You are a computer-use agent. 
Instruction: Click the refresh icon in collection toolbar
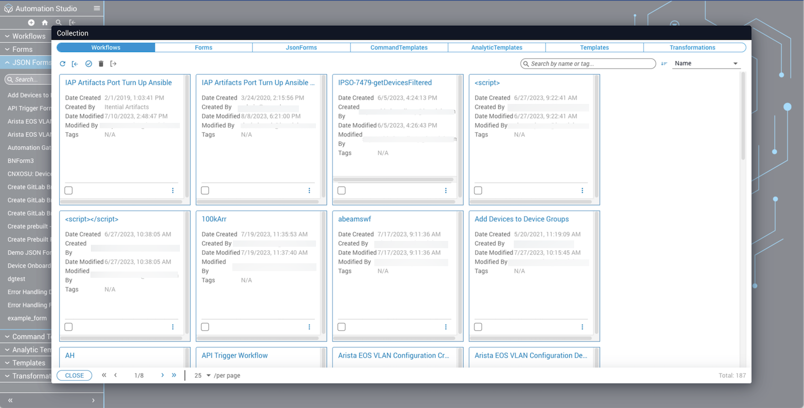click(x=63, y=64)
